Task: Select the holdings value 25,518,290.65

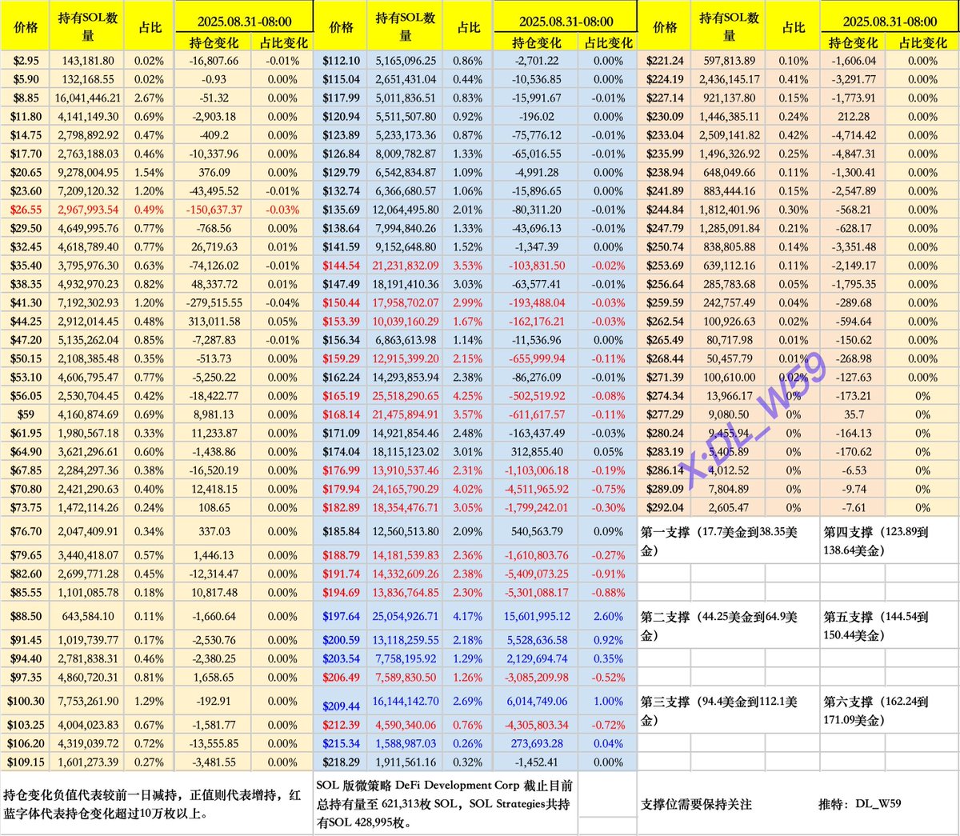Action: pos(406,395)
